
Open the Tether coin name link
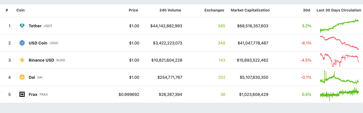35,26
